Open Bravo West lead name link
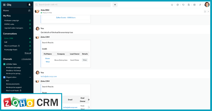 [48, 60]
